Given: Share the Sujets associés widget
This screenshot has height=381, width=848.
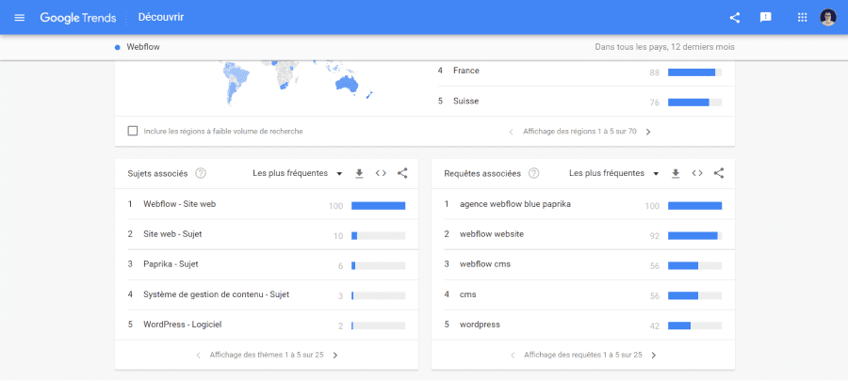Looking at the screenshot, I should click(x=401, y=174).
